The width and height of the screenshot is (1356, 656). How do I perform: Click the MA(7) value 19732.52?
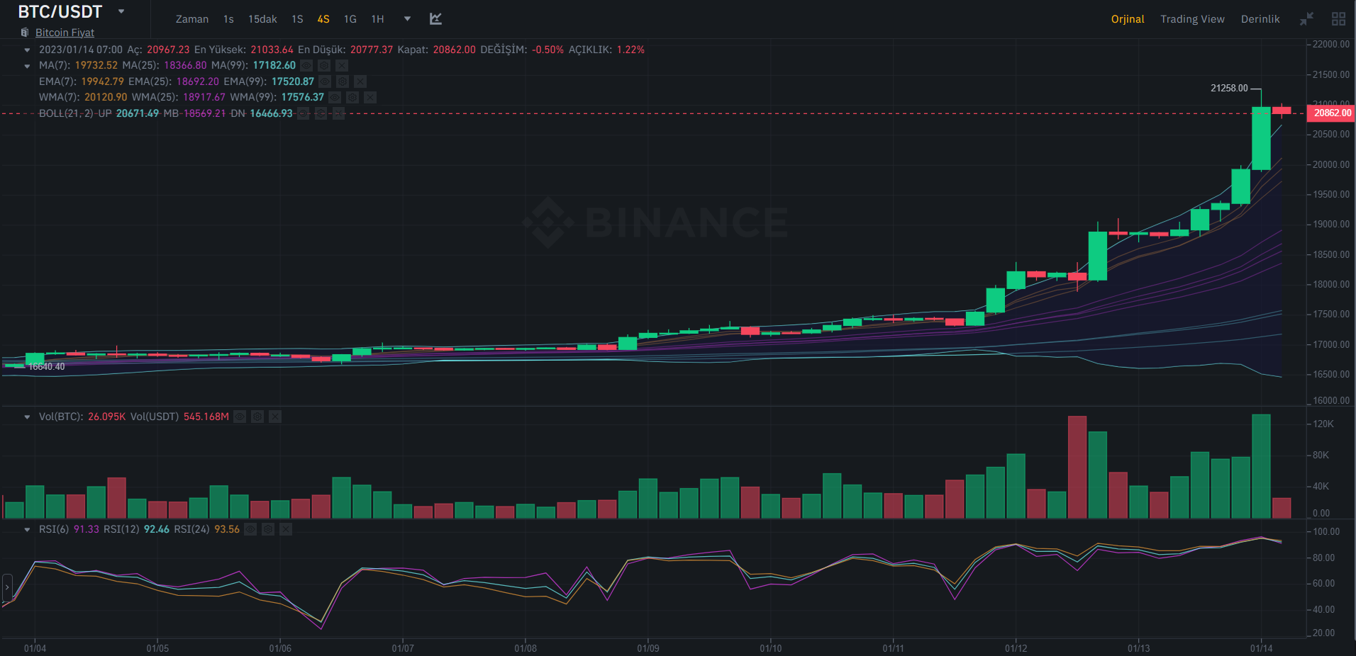[96, 65]
